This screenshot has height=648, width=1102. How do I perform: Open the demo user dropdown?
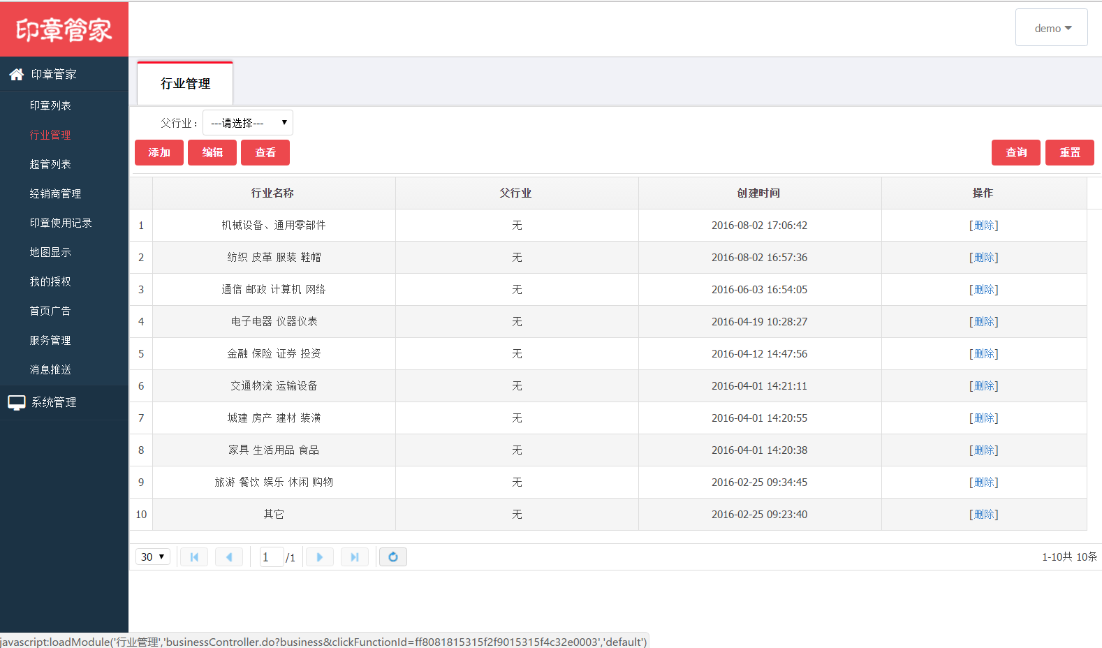click(x=1052, y=28)
